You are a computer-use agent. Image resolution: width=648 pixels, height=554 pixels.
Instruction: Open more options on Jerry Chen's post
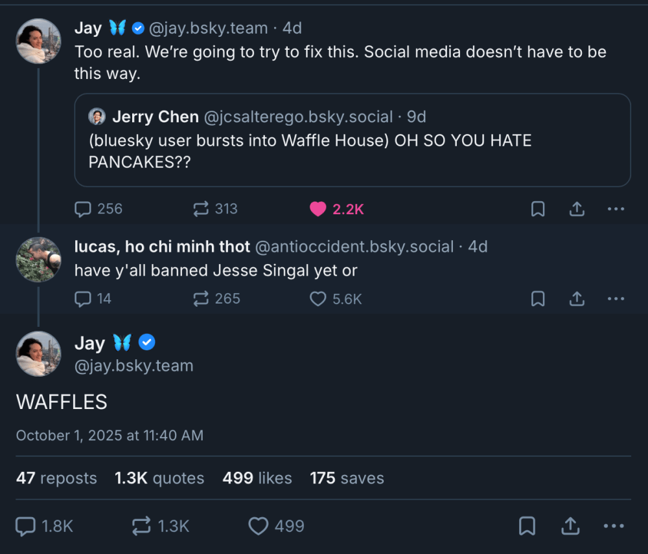[x=614, y=208]
